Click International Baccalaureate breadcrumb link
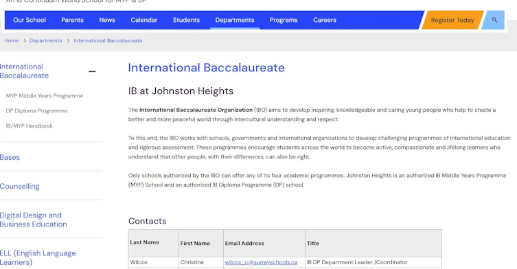 coord(108,40)
